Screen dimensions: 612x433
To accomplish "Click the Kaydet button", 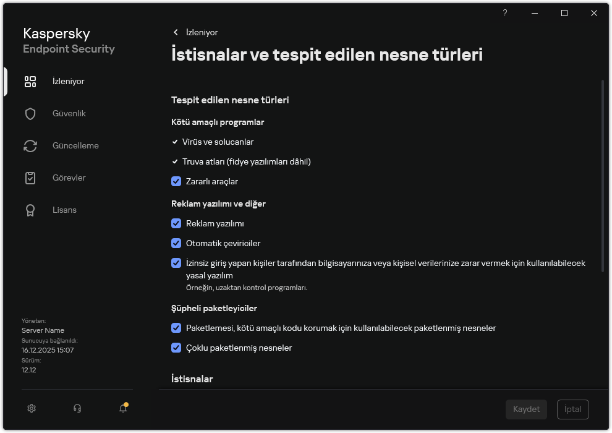I will pos(526,409).
